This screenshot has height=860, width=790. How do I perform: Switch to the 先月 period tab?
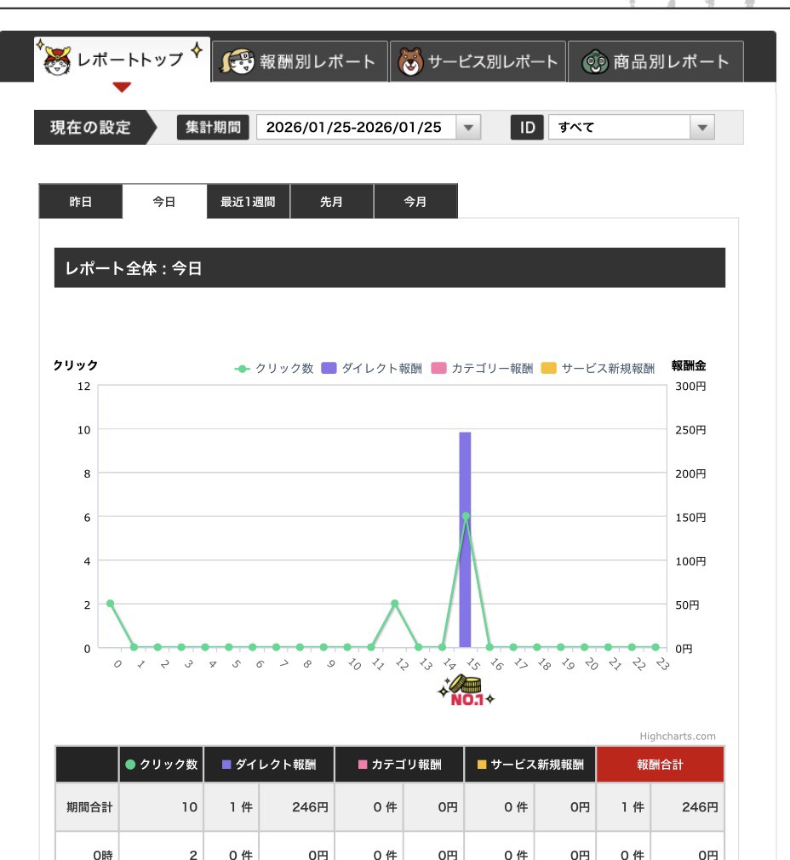pyautogui.click(x=332, y=201)
